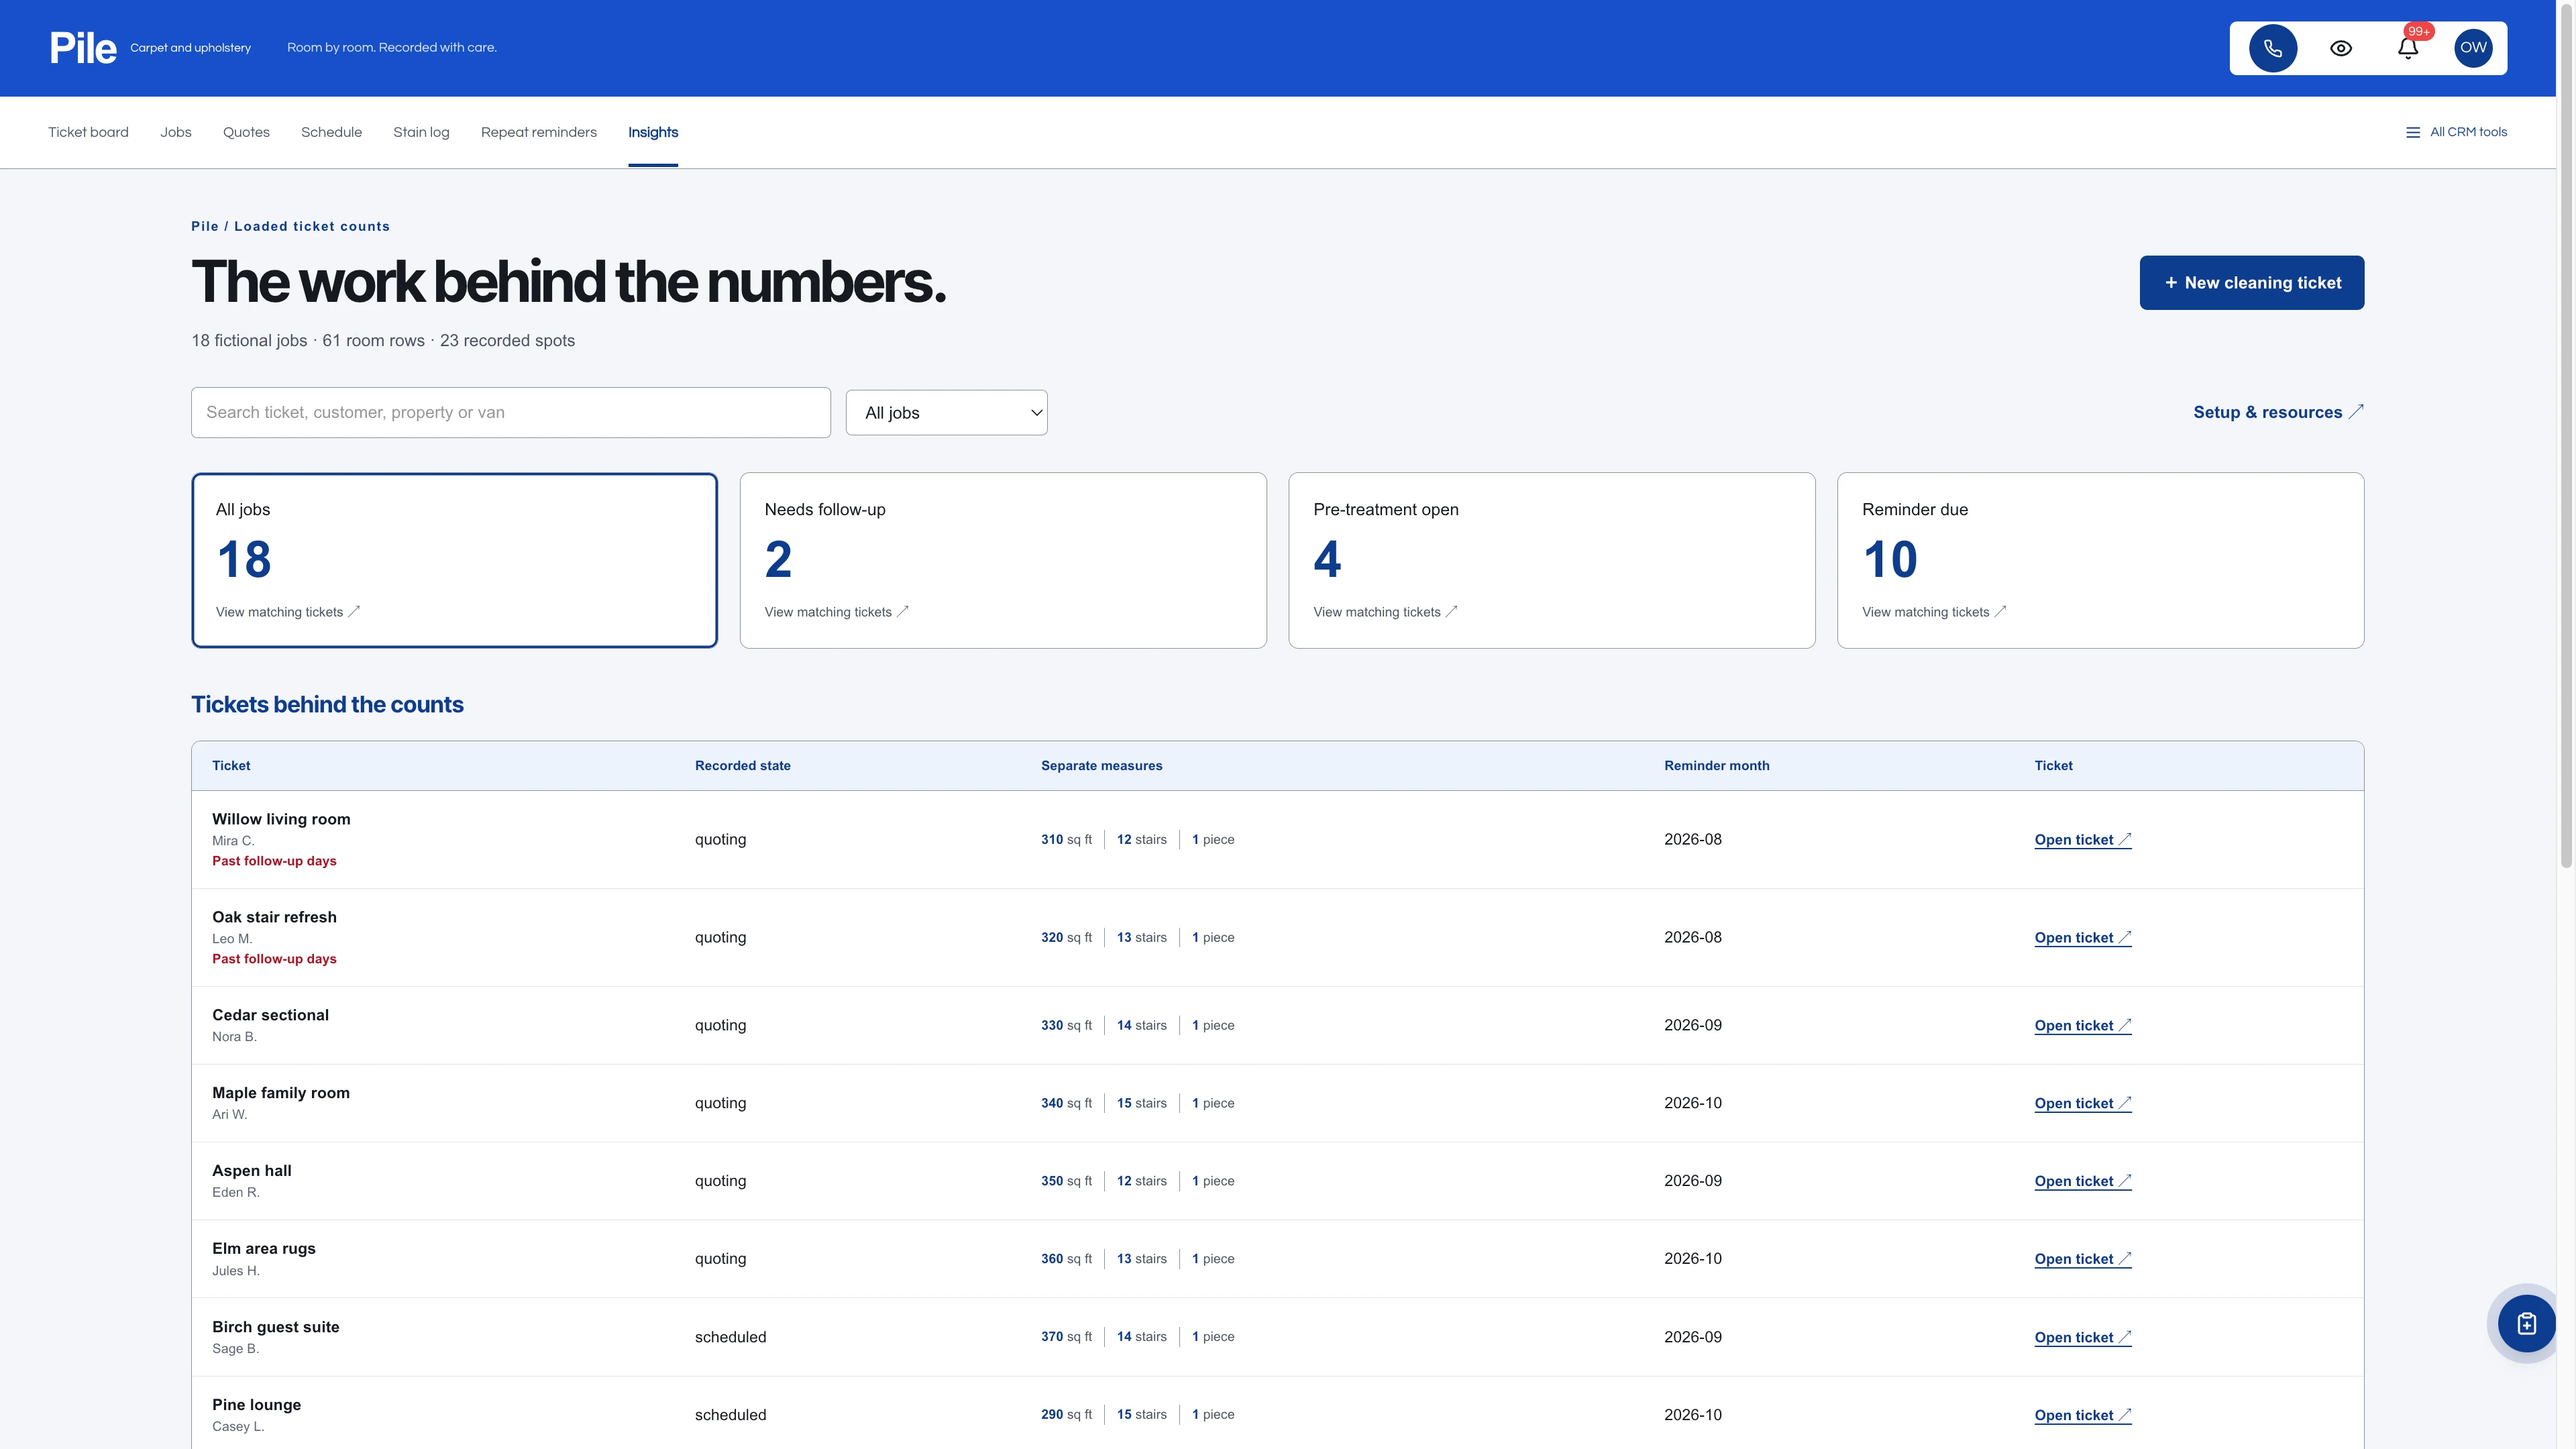Open ticket for Elm area rugs

pyautogui.click(x=2083, y=1259)
